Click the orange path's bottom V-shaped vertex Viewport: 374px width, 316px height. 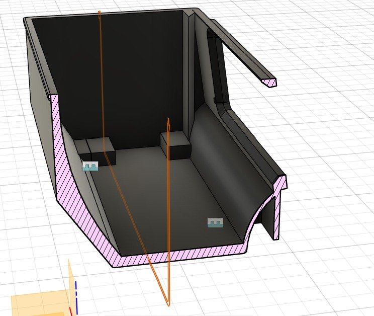pyautogui.click(x=167, y=303)
